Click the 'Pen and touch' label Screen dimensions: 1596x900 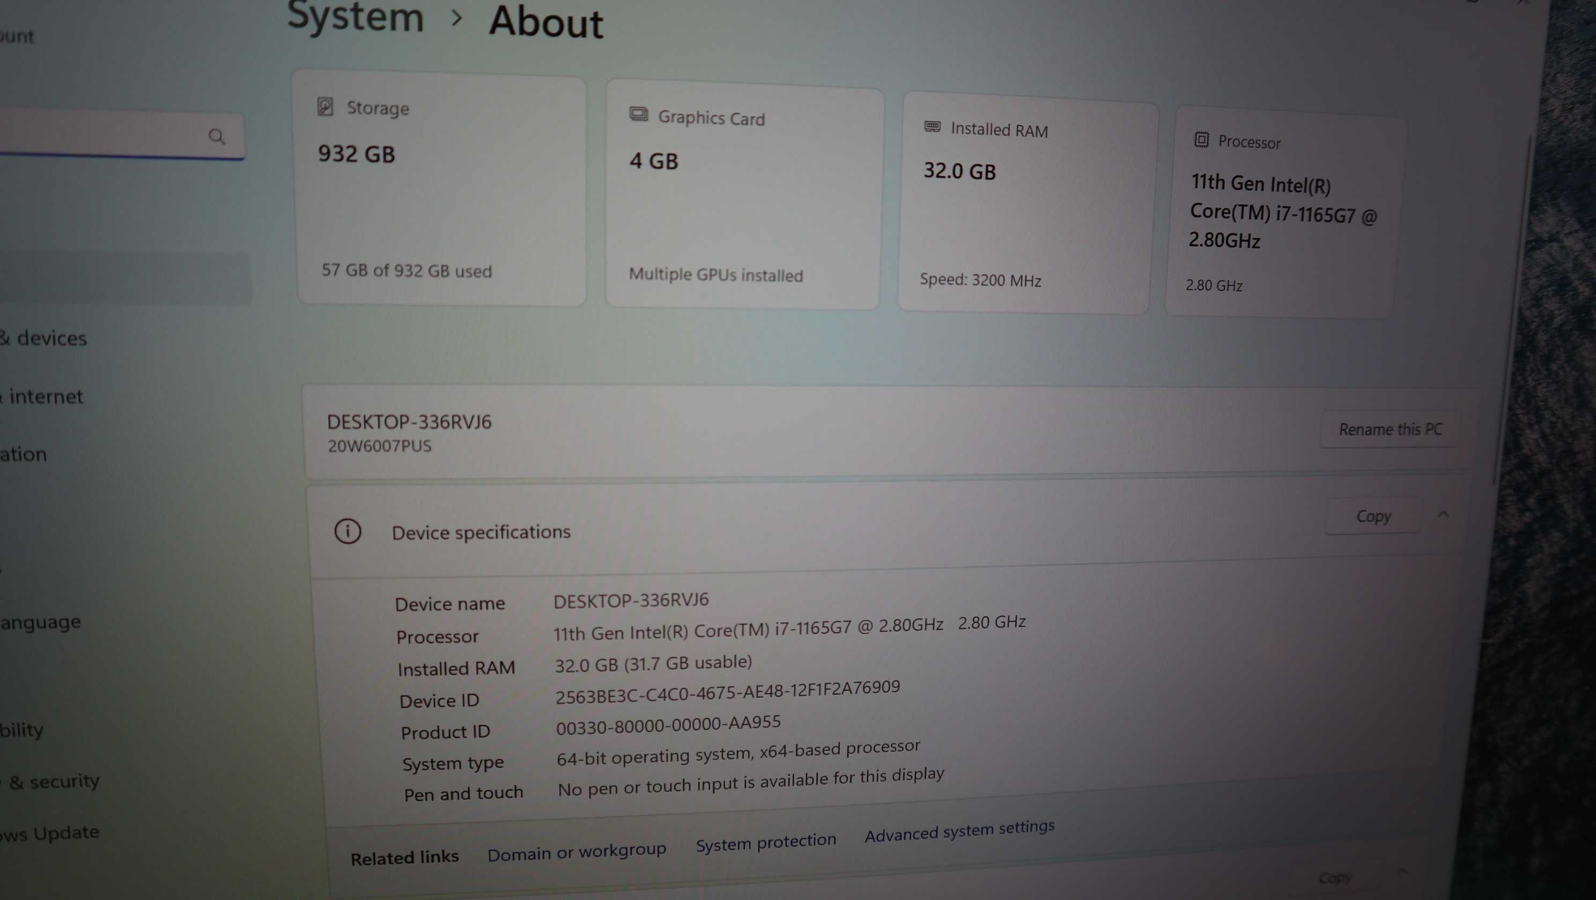pyautogui.click(x=463, y=793)
